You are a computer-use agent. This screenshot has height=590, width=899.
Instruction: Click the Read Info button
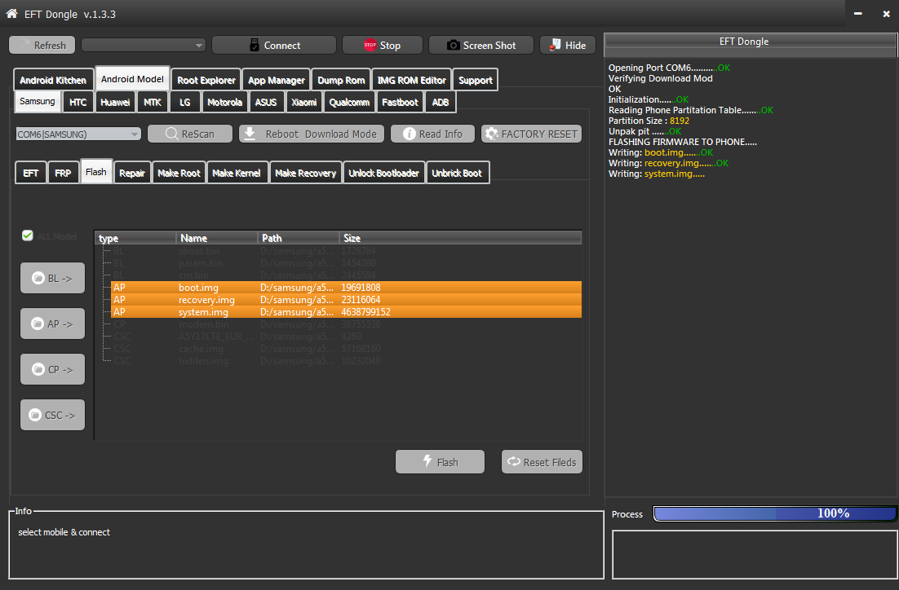pos(433,134)
